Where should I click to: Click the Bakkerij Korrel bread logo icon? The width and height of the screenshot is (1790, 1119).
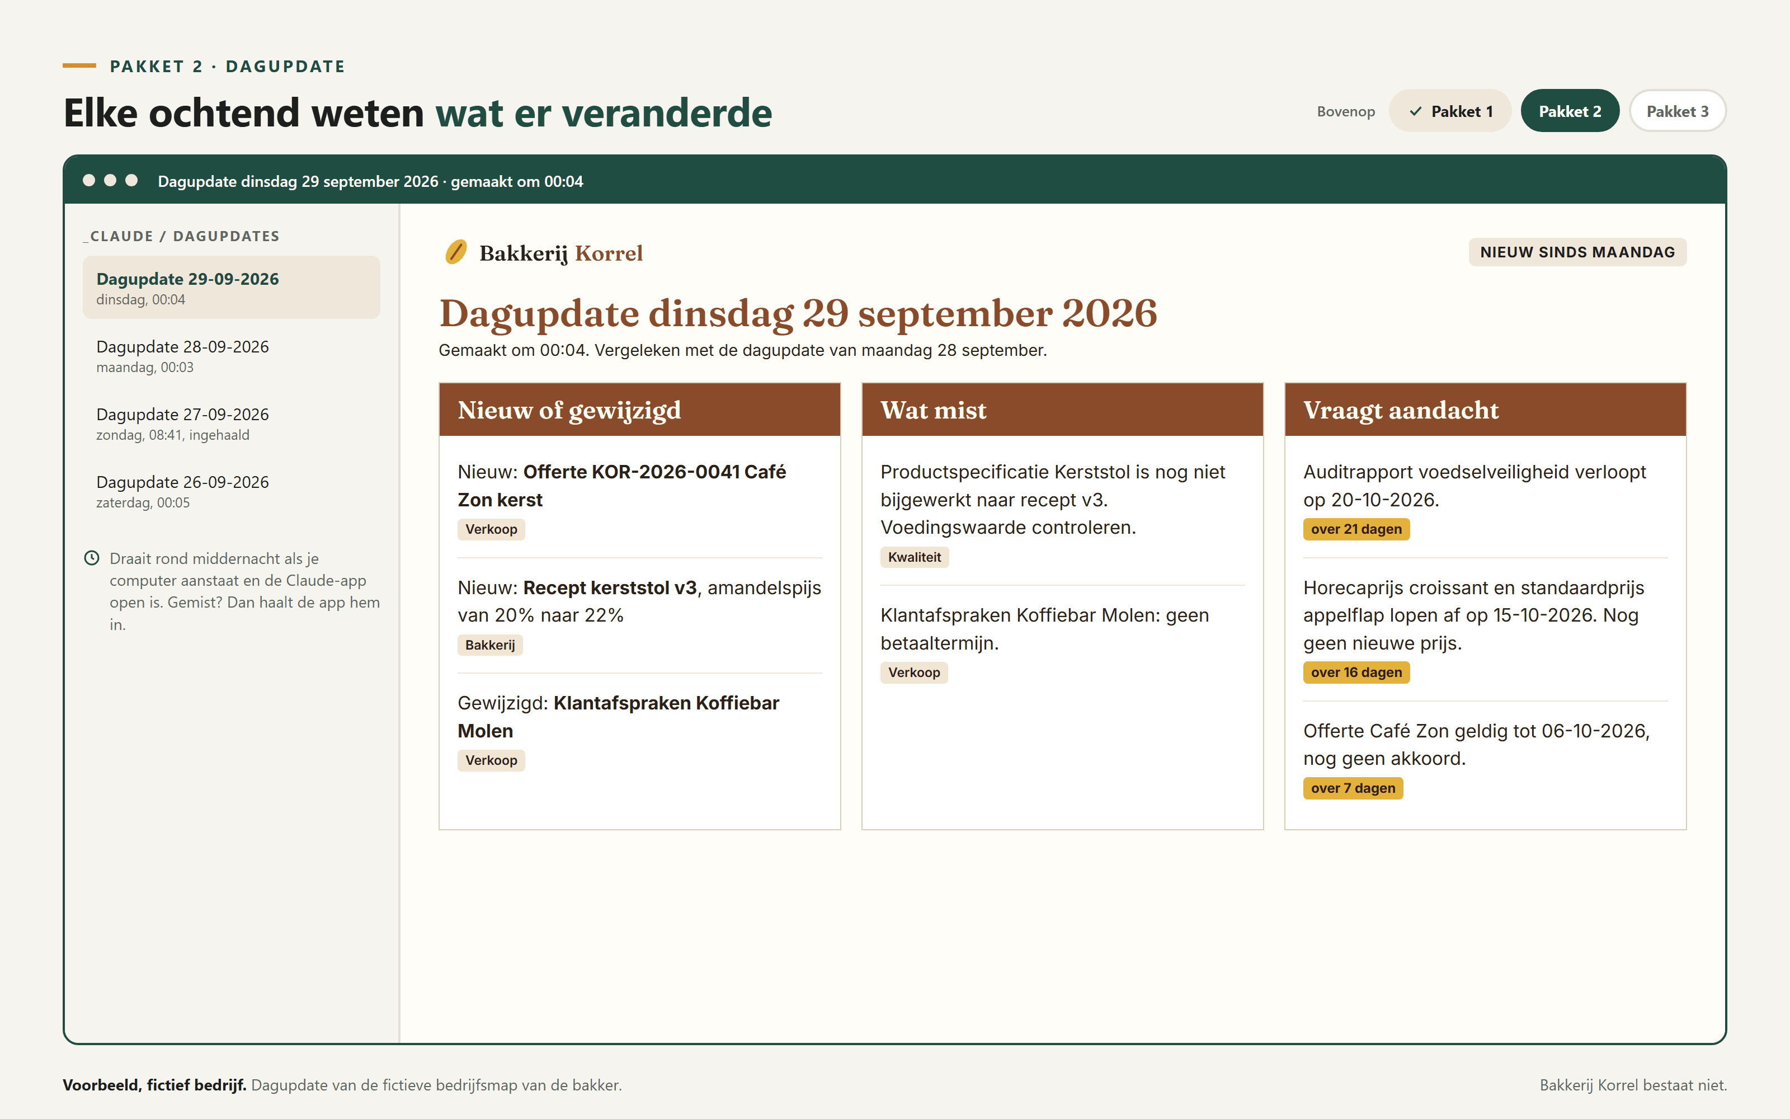pos(456,252)
